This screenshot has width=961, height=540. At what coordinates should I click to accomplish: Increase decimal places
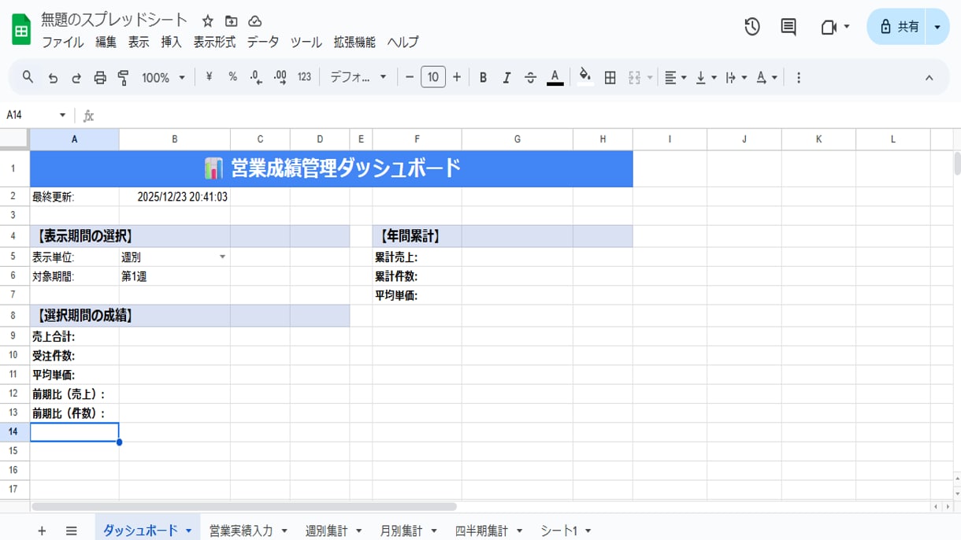(280, 77)
